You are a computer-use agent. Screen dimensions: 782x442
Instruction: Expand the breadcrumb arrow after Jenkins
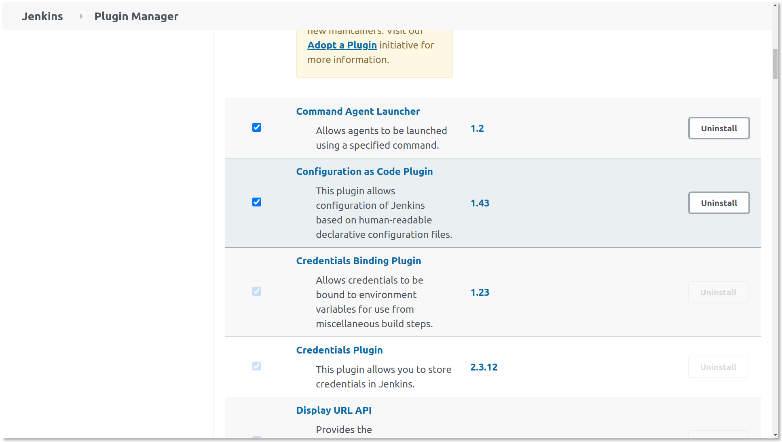[x=81, y=16]
